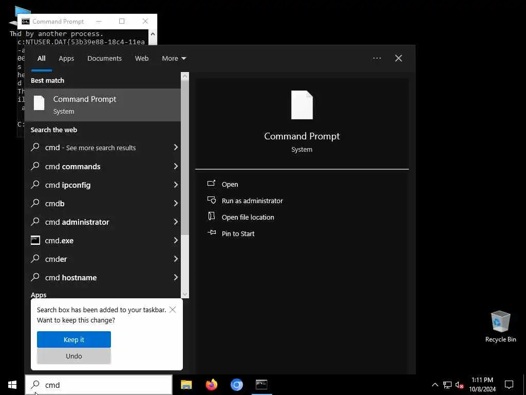
Task: Click the Keep it button
Action: [74, 339]
